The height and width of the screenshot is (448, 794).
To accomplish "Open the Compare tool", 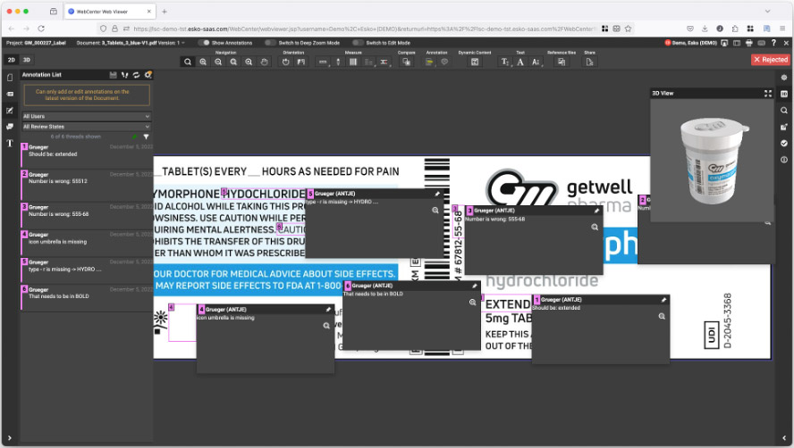I will 405,62.
